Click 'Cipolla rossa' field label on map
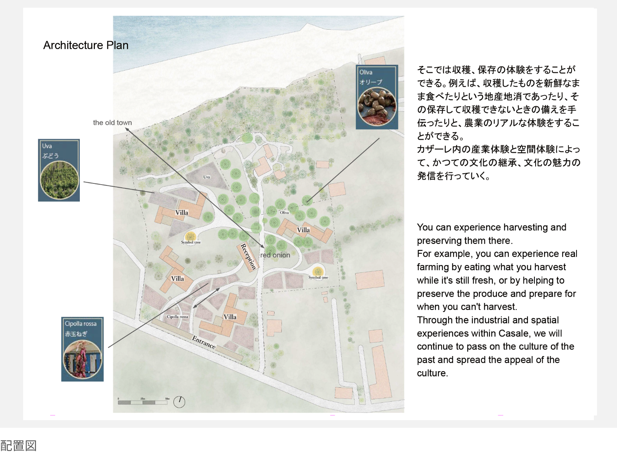 click(177, 317)
